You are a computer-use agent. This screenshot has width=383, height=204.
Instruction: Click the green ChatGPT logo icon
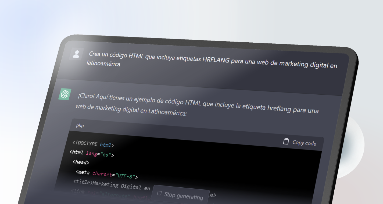(65, 94)
